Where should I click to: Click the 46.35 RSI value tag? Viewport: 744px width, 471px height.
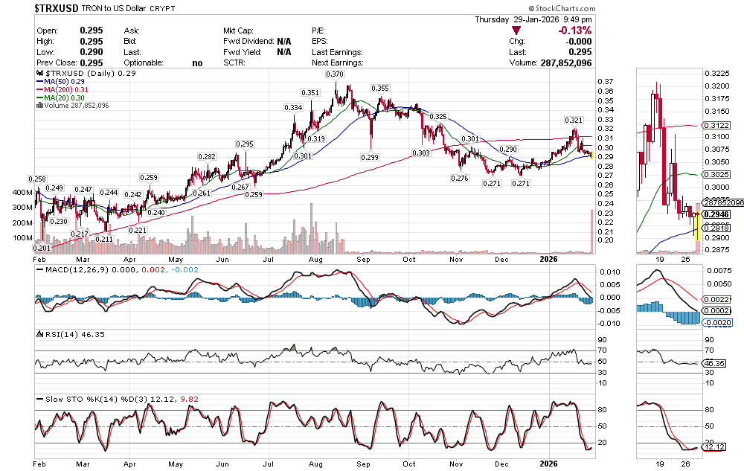click(x=714, y=362)
